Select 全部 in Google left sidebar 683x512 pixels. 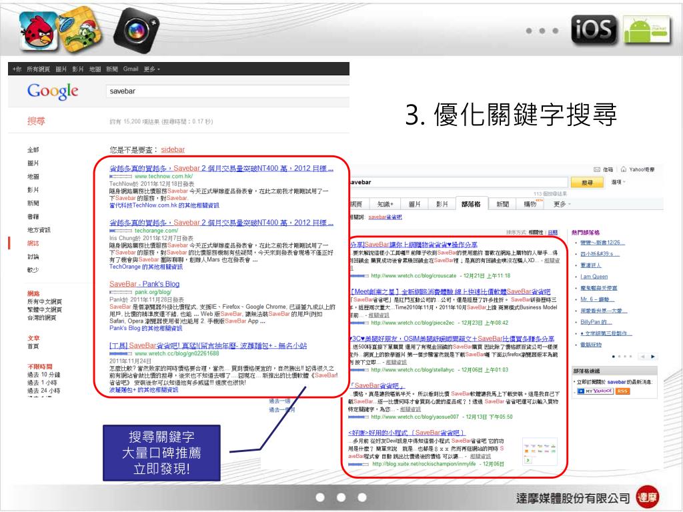[x=33, y=150]
